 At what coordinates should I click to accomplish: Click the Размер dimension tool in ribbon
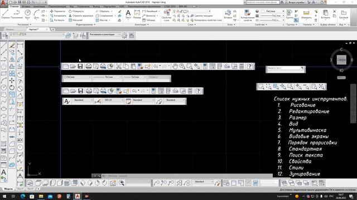[x=137, y=14]
